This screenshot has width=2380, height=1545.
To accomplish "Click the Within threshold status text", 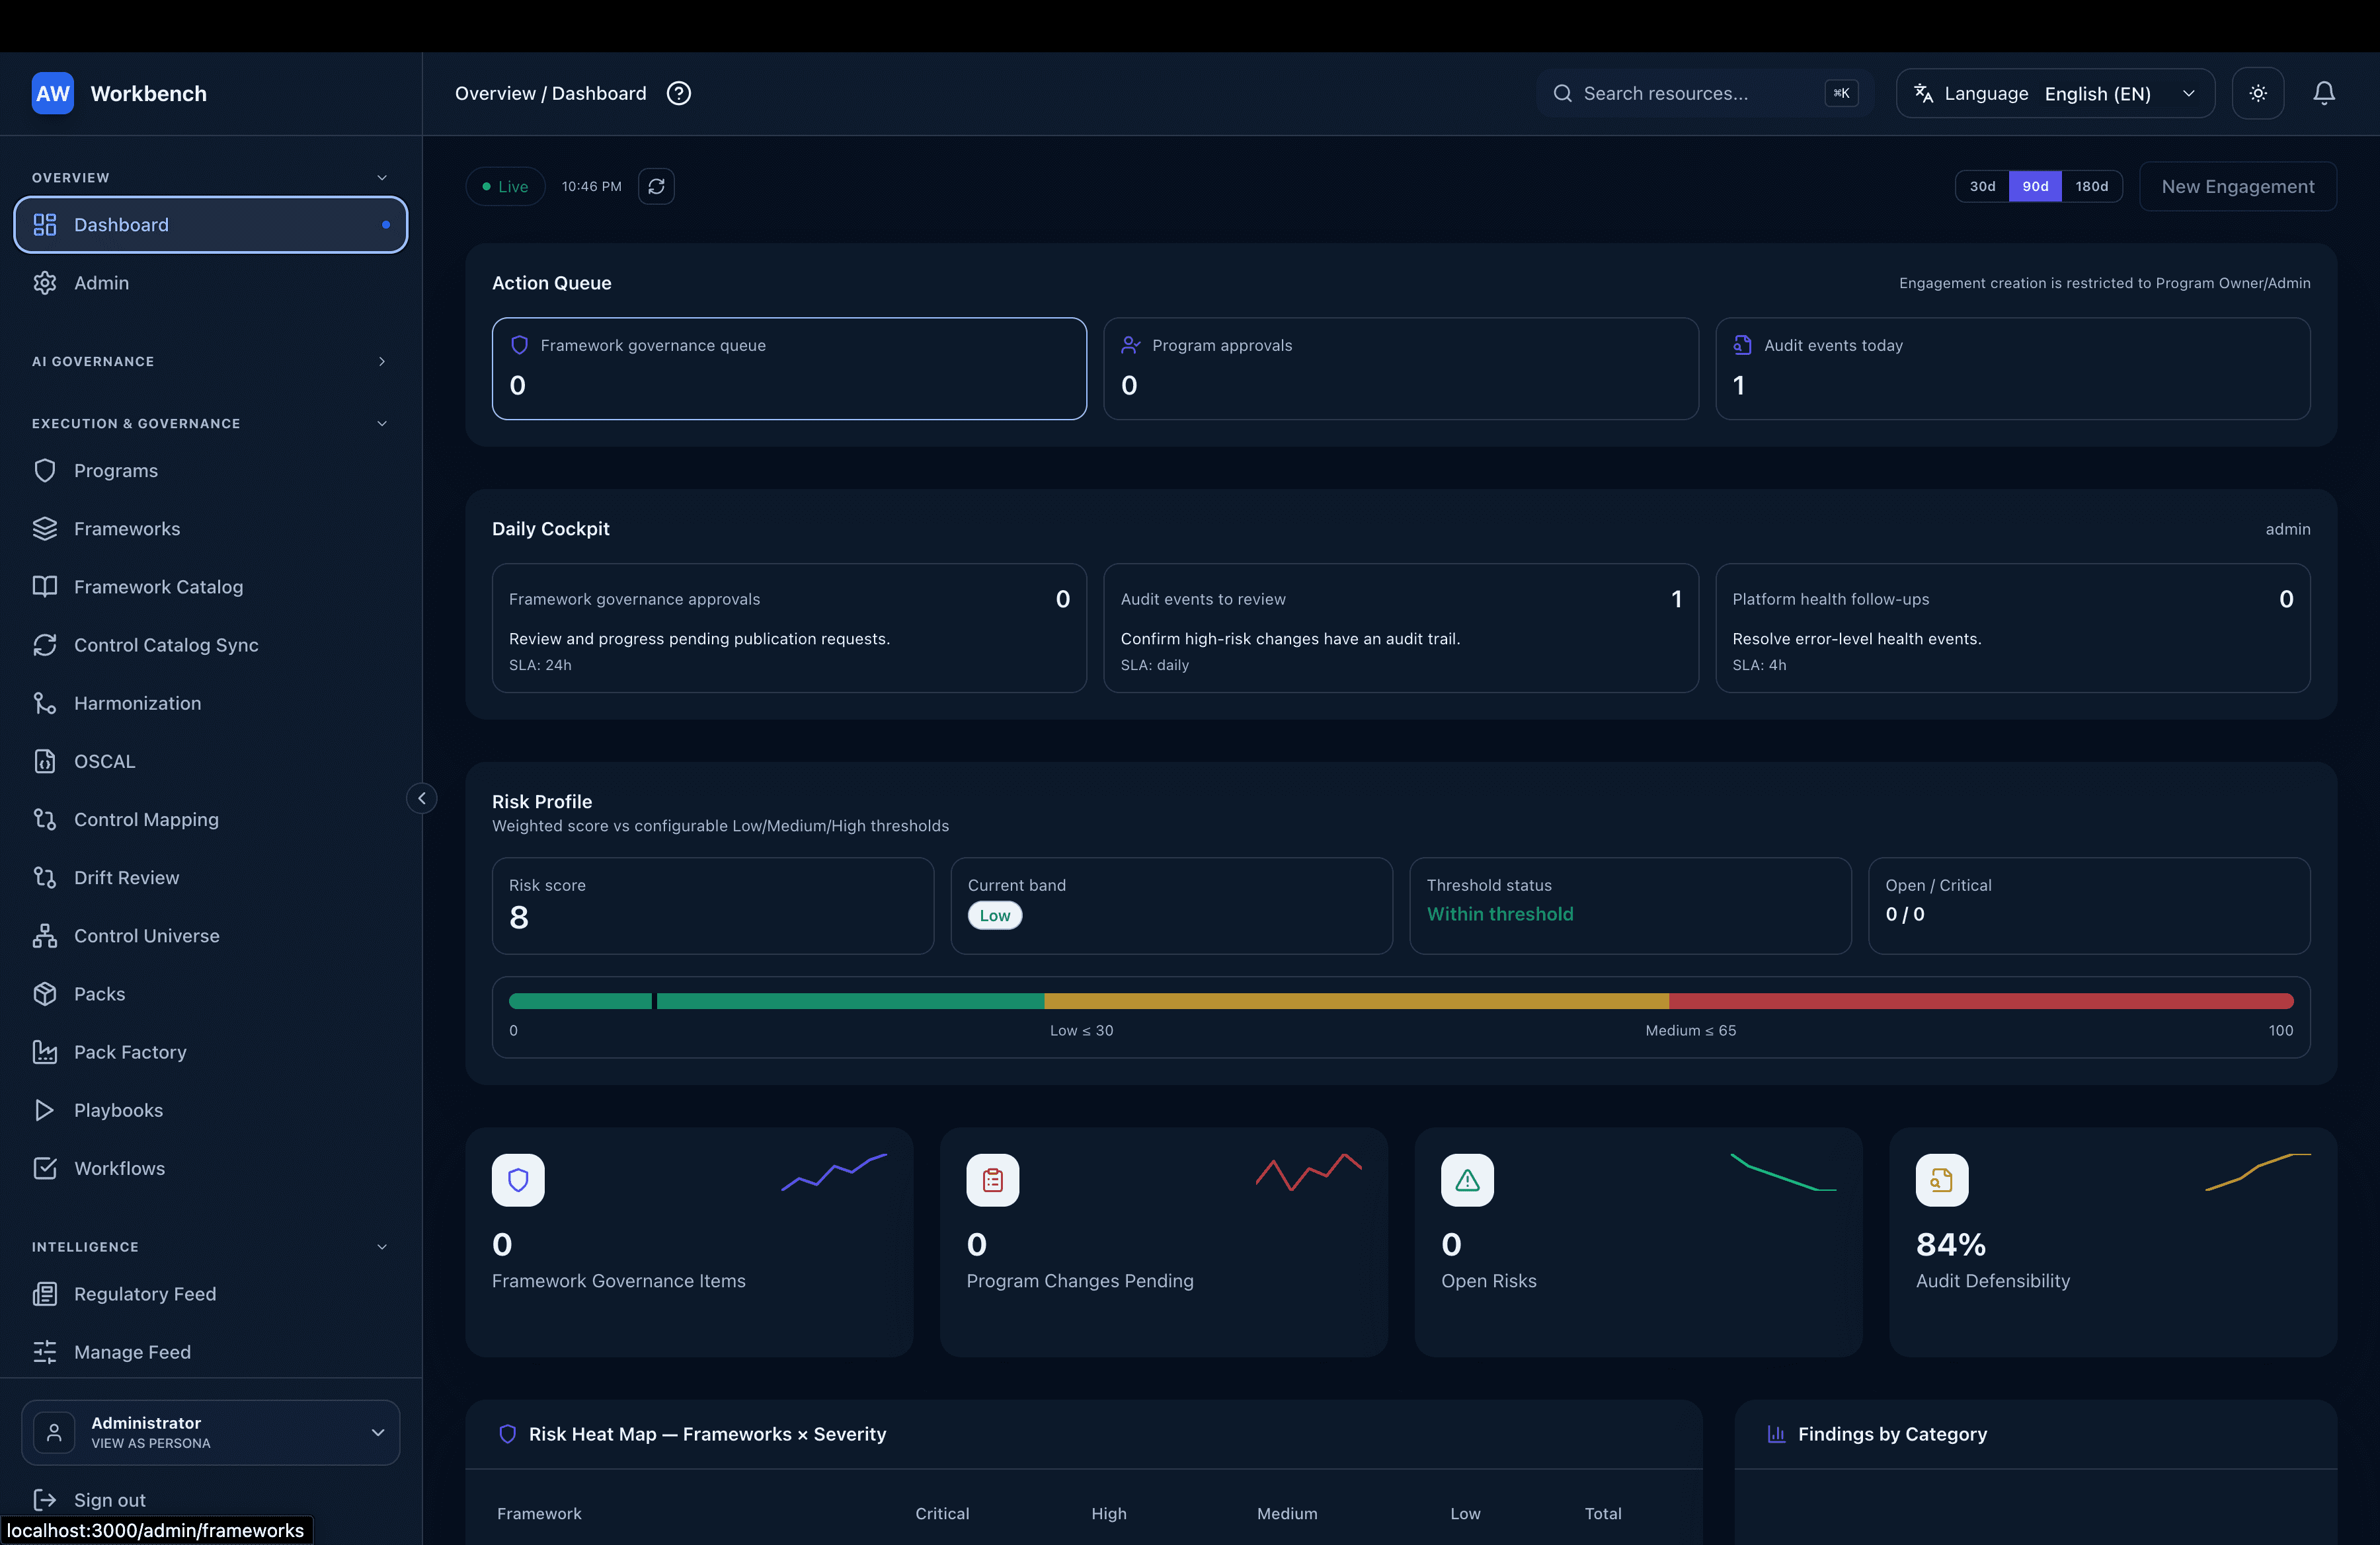I will coord(1499,915).
